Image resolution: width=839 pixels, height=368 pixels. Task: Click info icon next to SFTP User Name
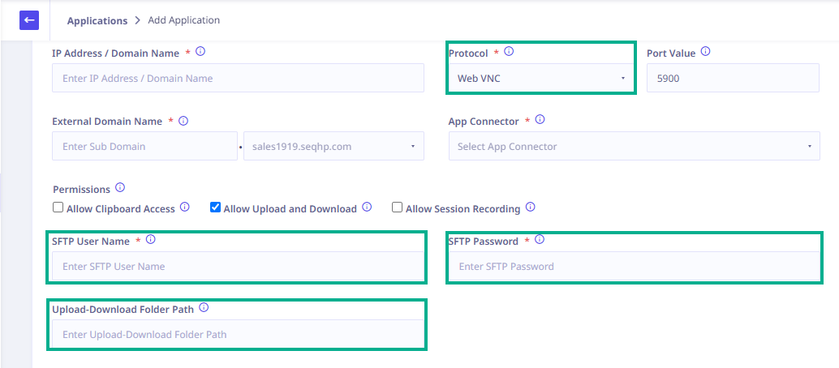pos(150,240)
